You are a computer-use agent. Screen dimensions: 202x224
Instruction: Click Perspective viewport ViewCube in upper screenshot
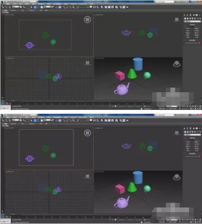coord(177,64)
